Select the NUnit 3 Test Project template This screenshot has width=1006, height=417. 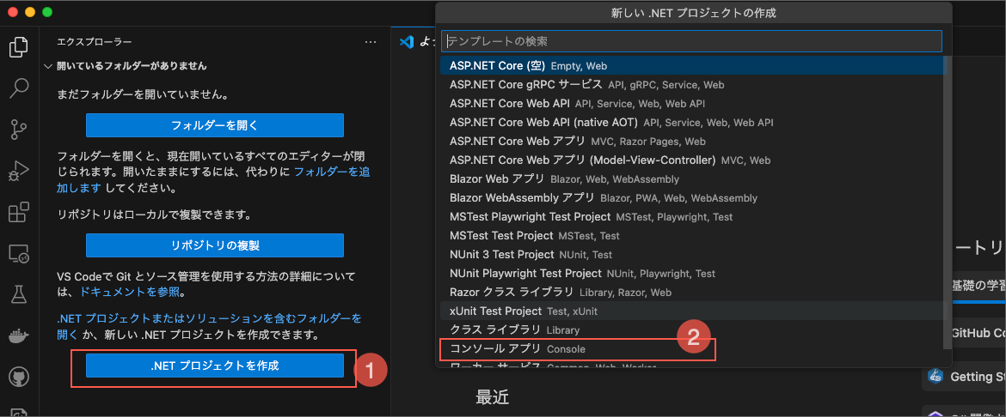[x=691, y=254]
